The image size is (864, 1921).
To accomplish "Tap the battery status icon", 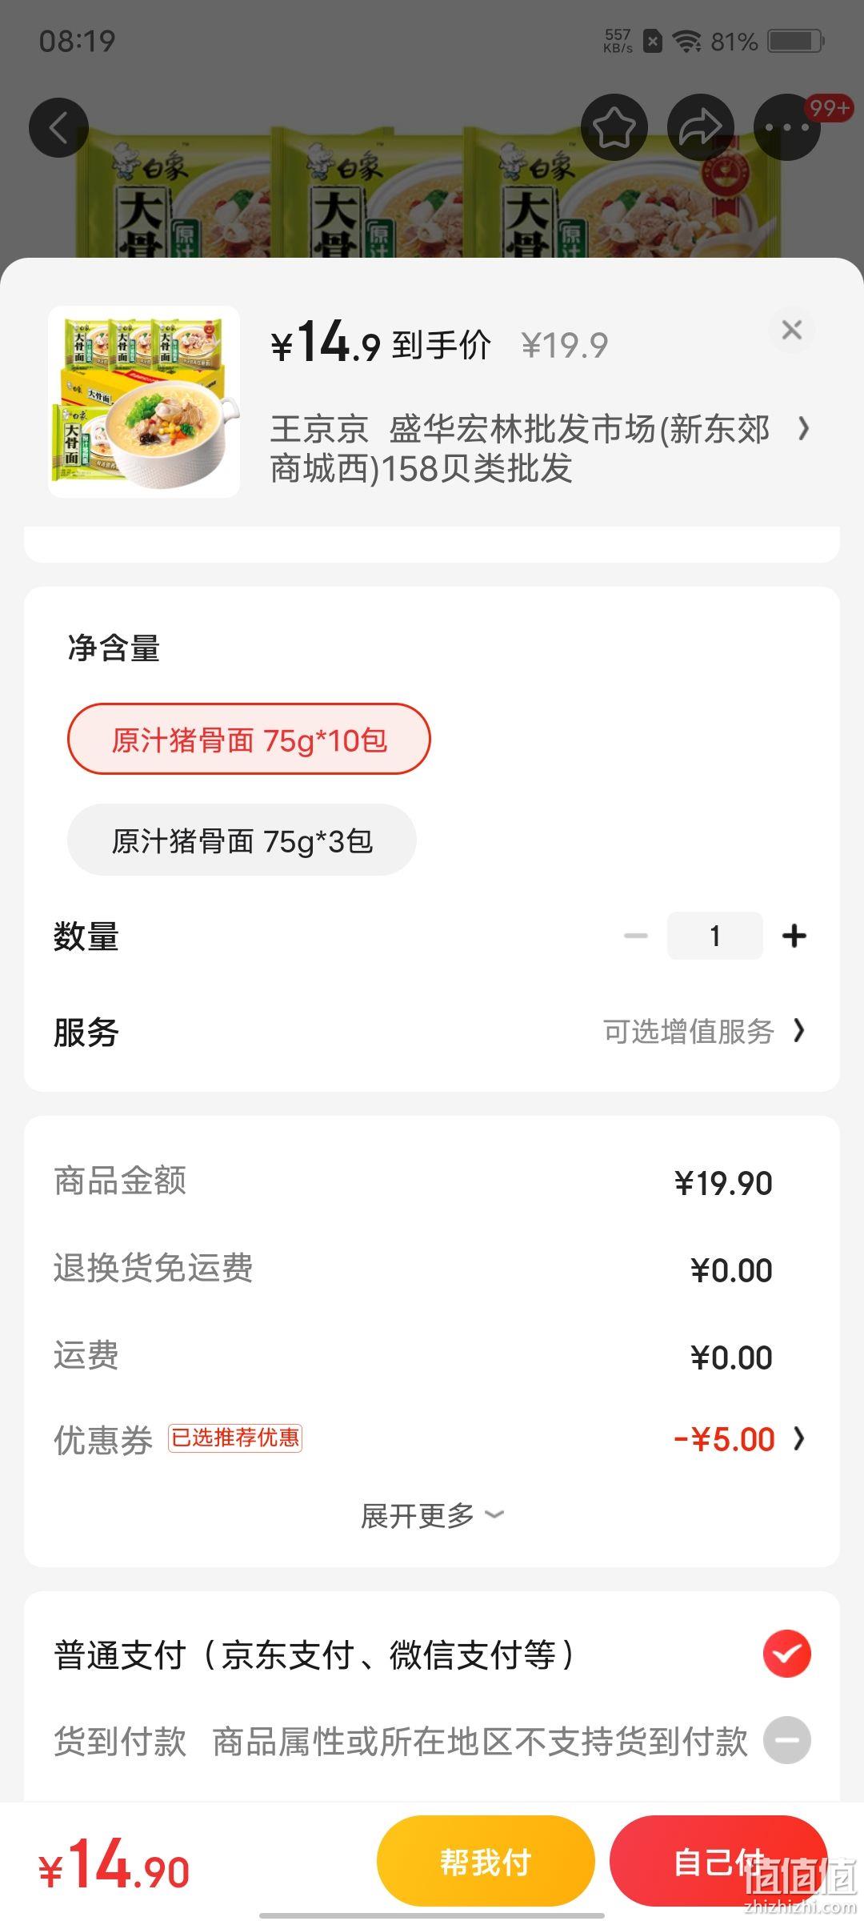I will tap(796, 41).
